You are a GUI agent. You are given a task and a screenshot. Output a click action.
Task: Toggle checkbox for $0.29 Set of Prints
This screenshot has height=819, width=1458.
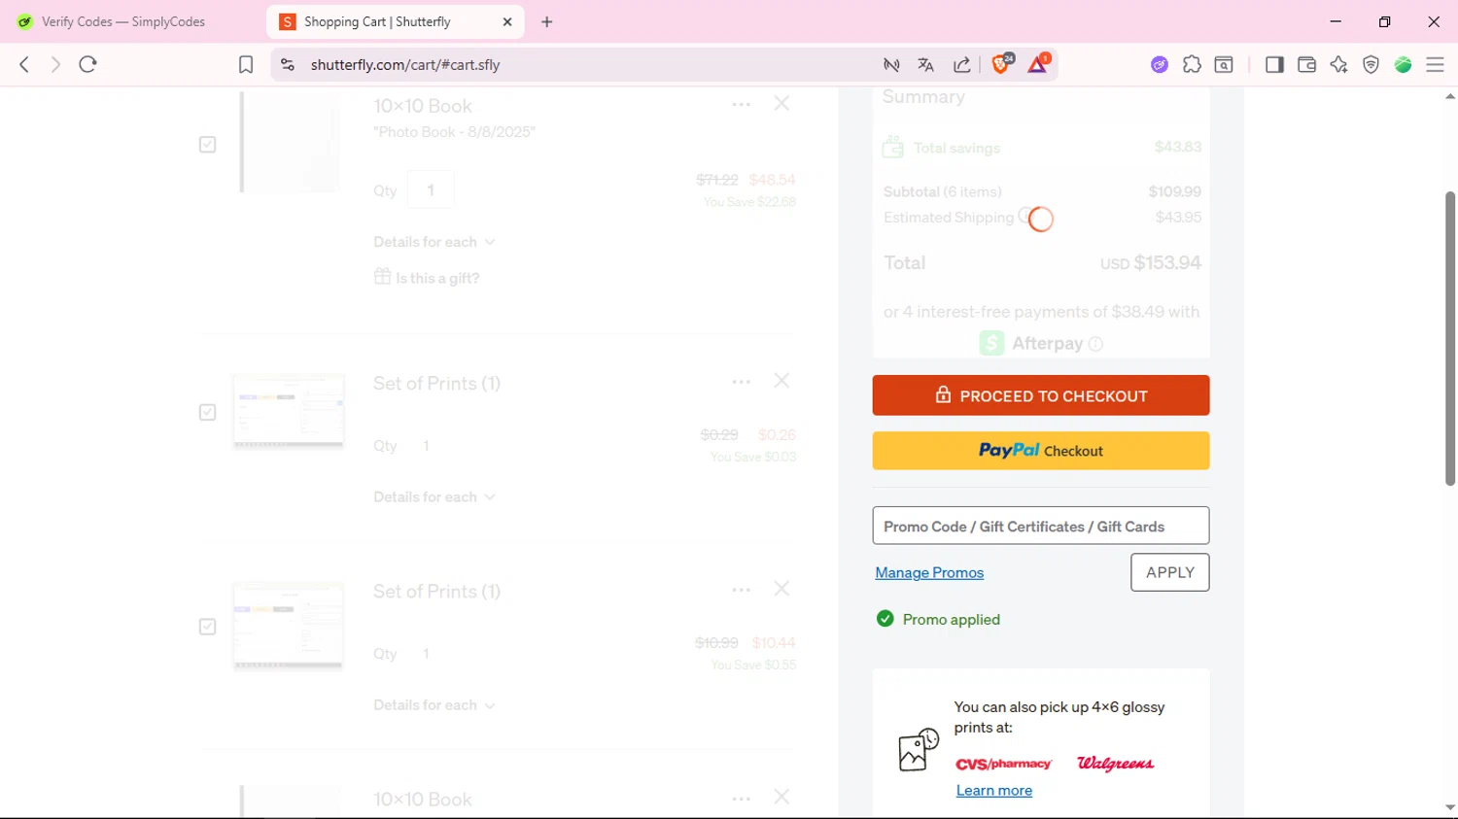pos(208,413)
